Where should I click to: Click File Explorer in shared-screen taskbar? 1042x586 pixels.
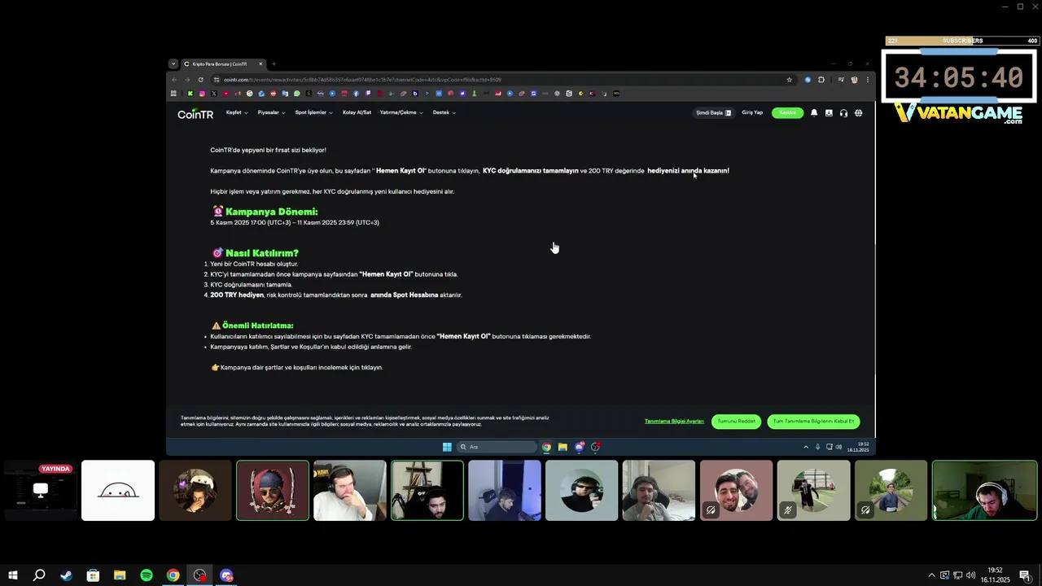click(563, 447)
